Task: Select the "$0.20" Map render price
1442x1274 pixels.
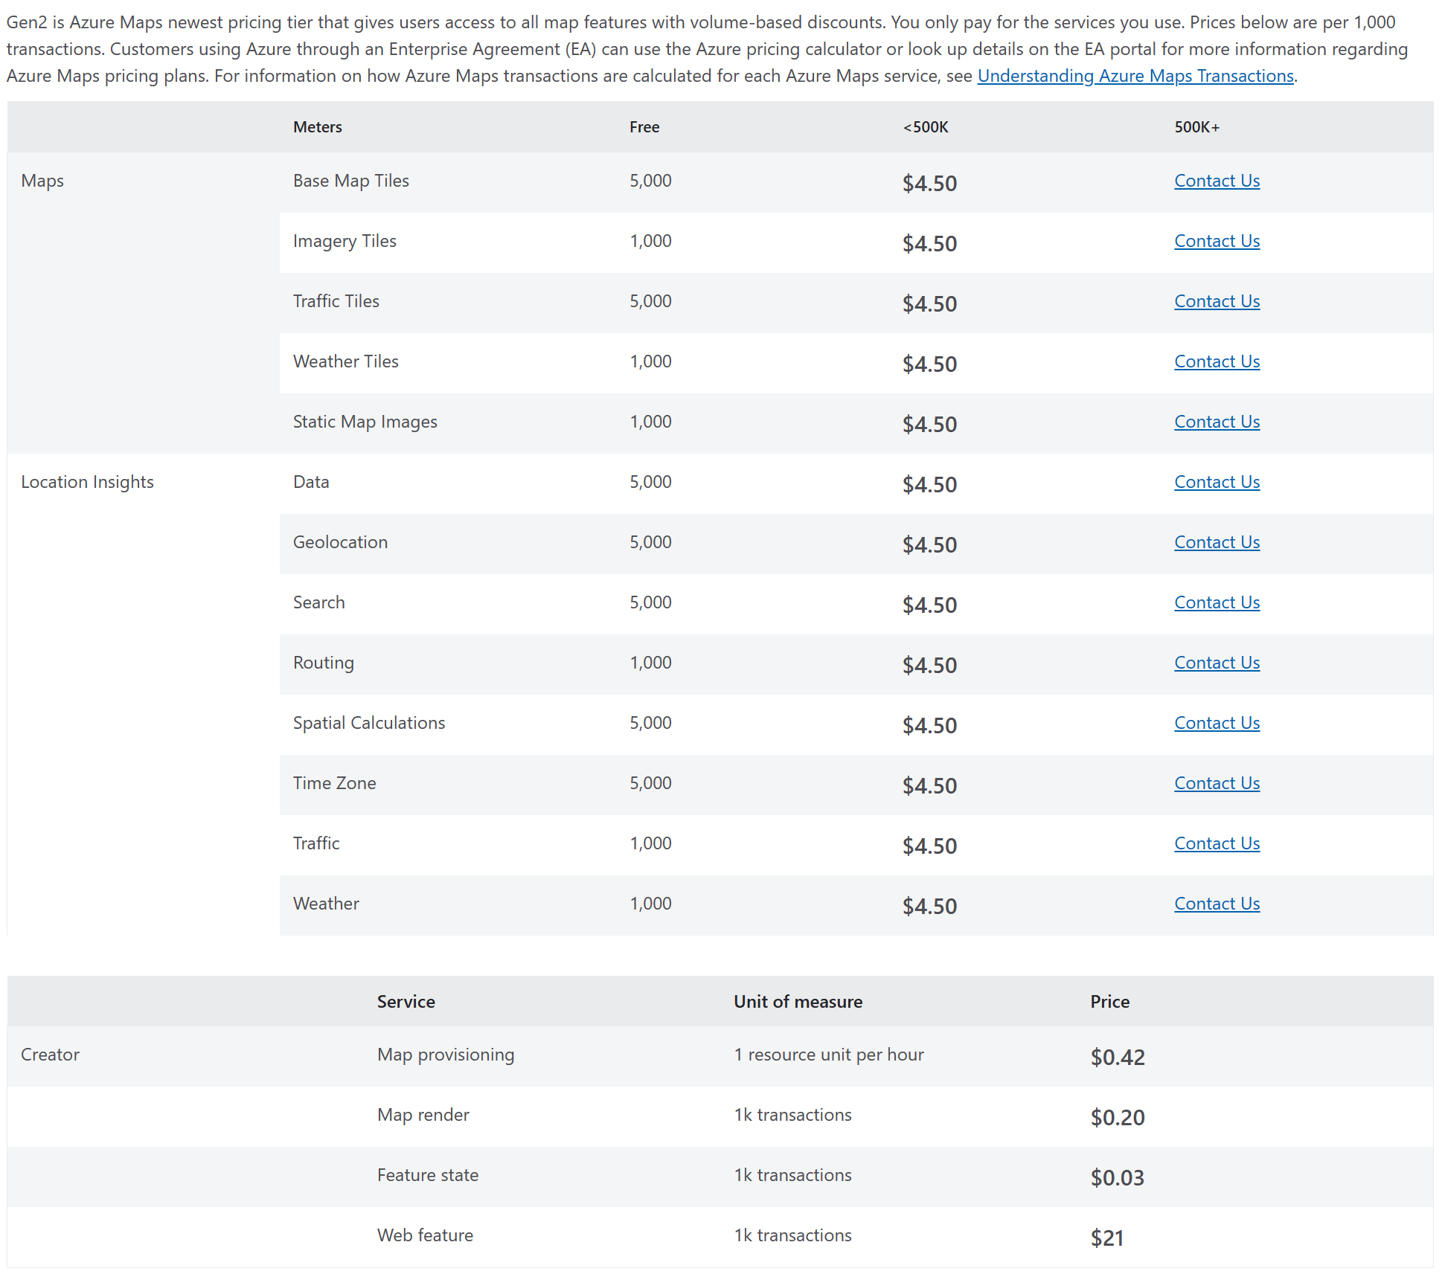Action: tap(1118, 1117)
